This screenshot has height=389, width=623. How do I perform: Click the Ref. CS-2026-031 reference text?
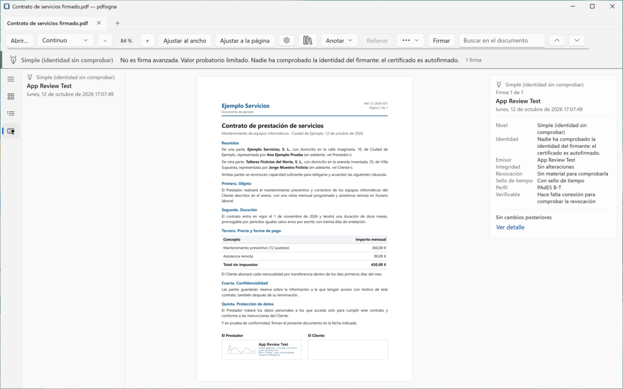pyautogui.click(x=376, y=103)
